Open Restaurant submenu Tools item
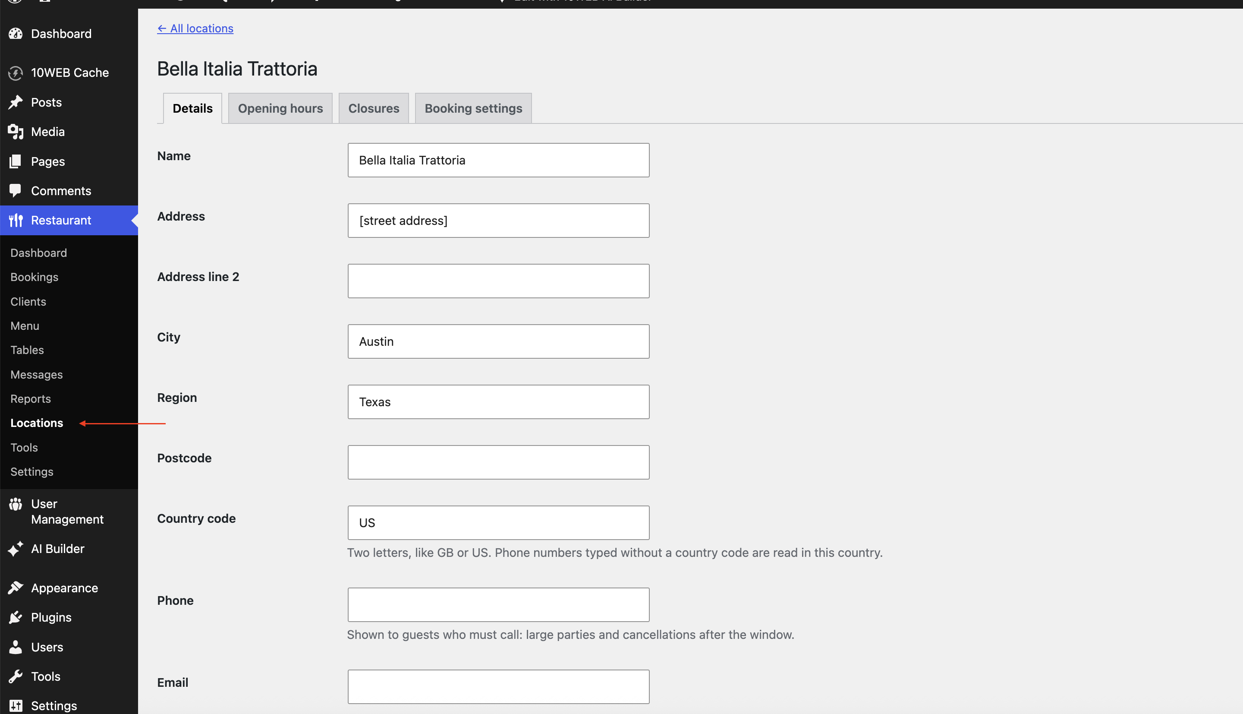The height and width of the screenshot is (714, 1243). pyautogui.click(x=25, y=448)
